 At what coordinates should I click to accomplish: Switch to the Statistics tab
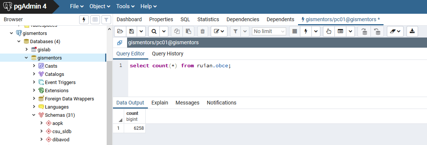click(x=208, y=19)
